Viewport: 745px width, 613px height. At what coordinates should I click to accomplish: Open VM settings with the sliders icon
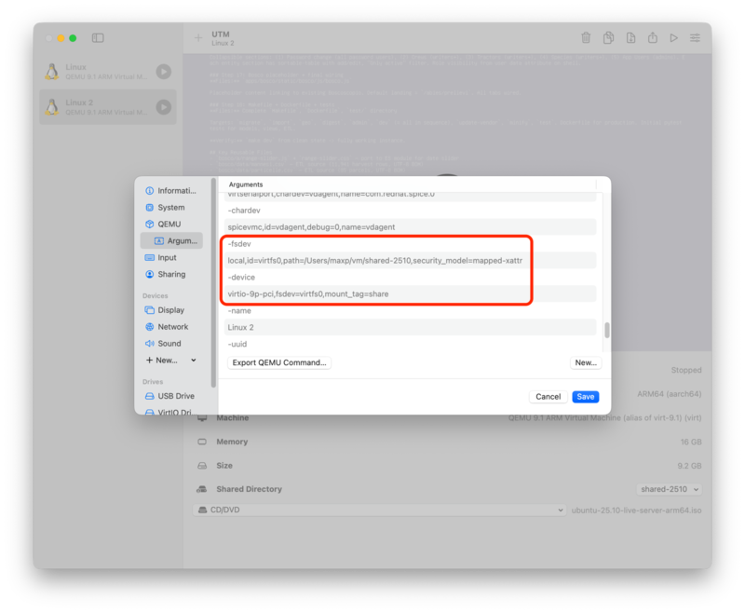pyautogui.click(x=695, y=37)
